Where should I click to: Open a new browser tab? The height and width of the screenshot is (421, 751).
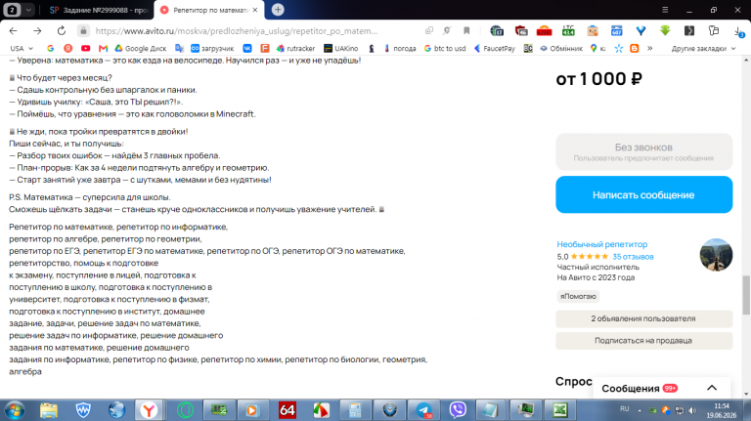click(278, 10)
